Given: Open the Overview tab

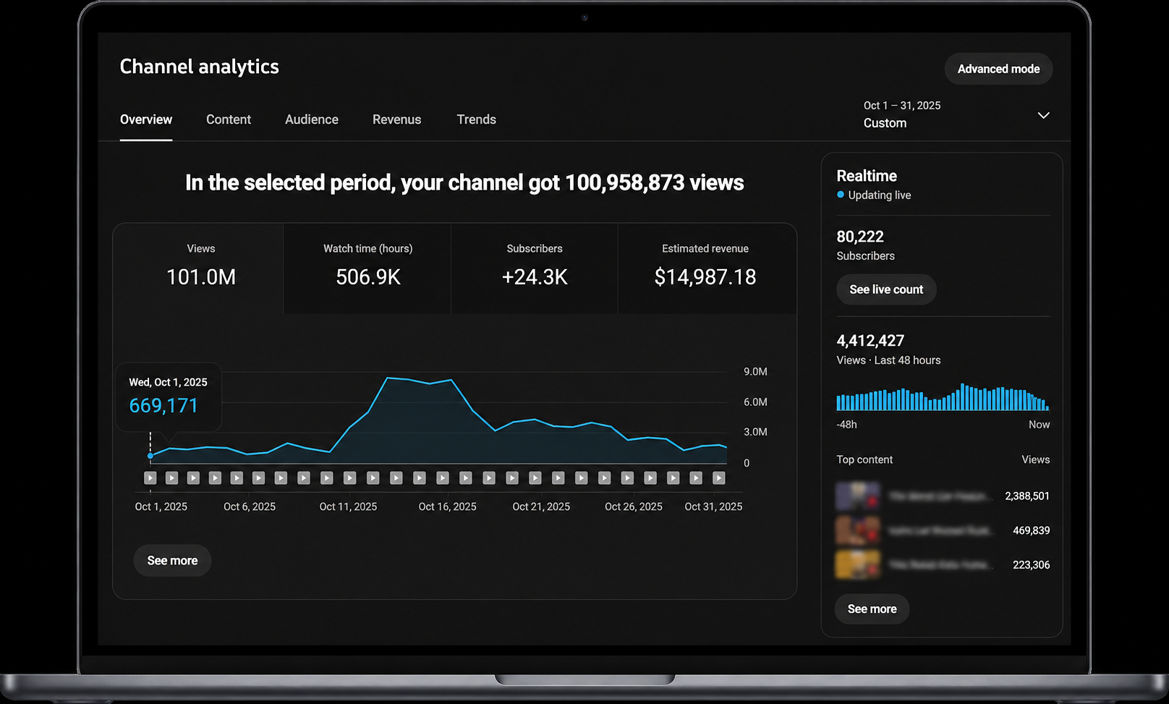Looking at the screenshot, I should coord(146,119).
